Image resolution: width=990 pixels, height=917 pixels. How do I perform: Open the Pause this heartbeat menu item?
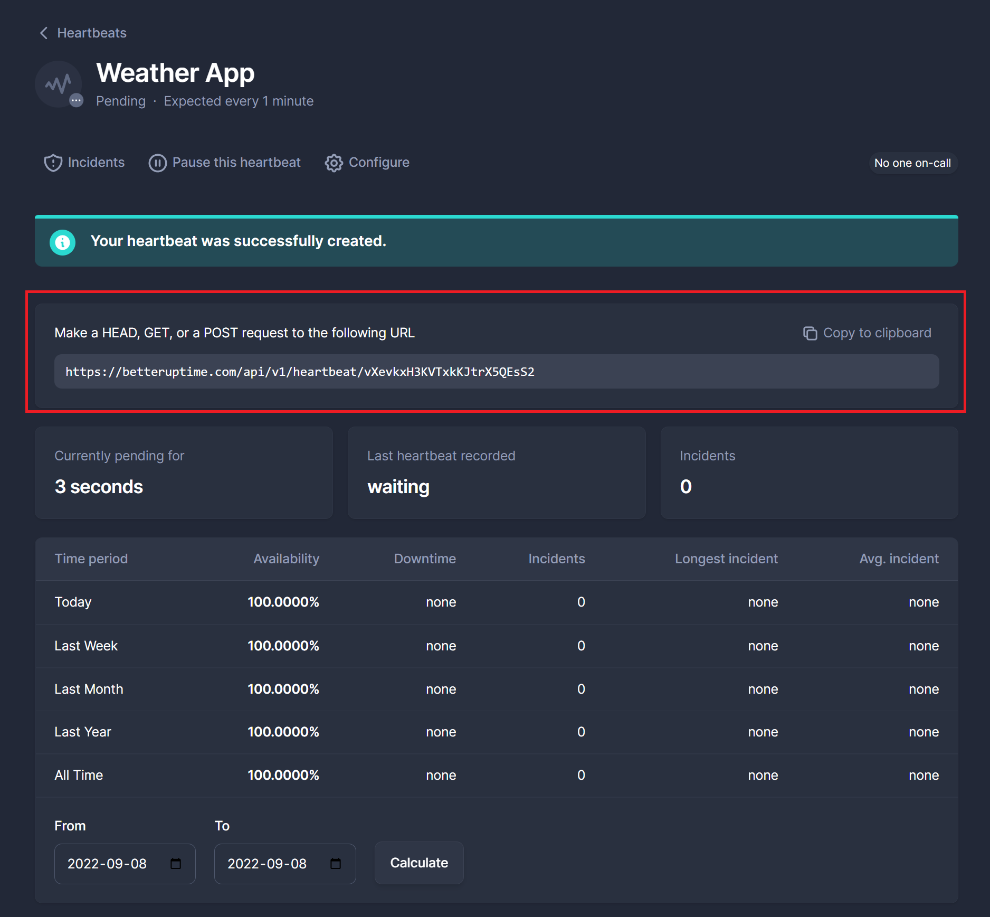[x=236, y=163]
